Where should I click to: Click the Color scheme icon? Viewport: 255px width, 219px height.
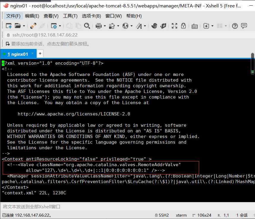click(x=112, y=26)
